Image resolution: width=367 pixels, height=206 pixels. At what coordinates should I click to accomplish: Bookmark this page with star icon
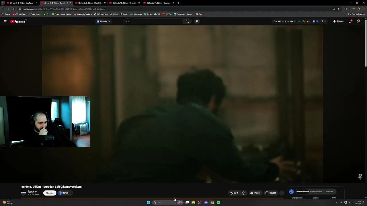339,9
